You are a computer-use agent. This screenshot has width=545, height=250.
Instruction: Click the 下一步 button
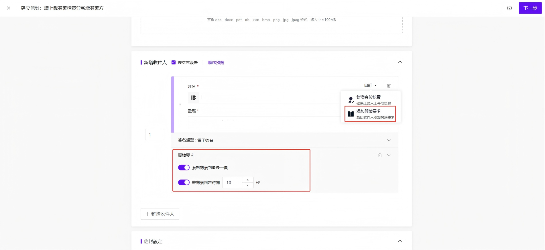(x=530, y=8)
